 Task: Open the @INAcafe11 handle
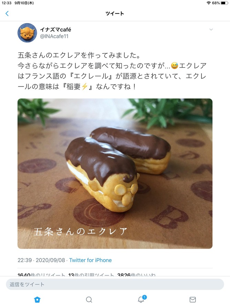54,36
